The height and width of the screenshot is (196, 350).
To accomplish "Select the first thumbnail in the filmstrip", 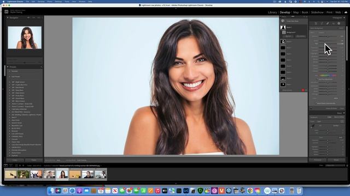I will tap(10, 174).
